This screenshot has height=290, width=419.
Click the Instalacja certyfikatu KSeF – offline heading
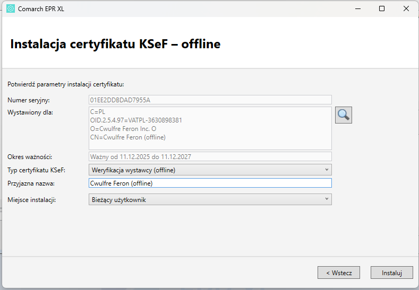(x=115, y=44)
